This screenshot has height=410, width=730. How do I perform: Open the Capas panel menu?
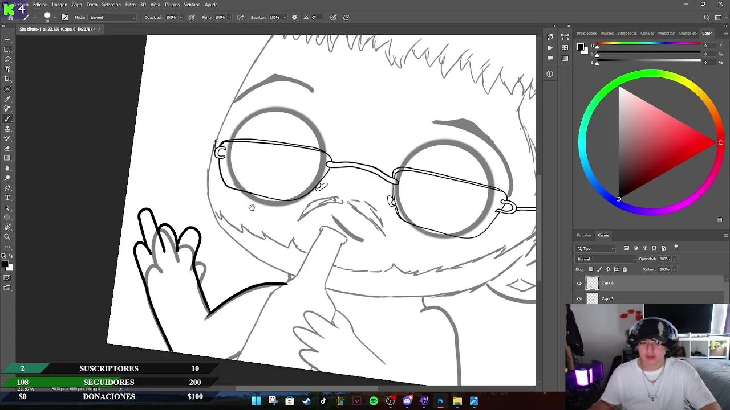(725, 235)
